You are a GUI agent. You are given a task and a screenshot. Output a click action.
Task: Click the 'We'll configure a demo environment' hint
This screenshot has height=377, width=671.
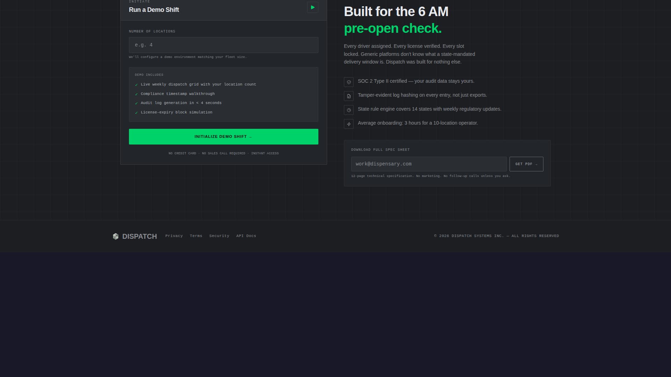(x=188, y=57)
